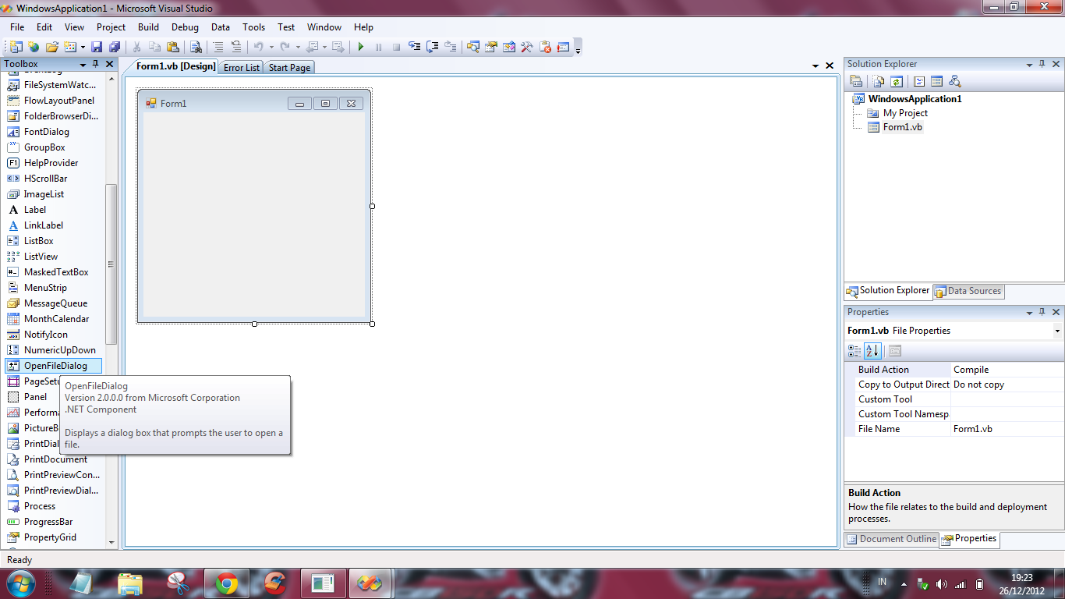This screenshot has height=599, width=1065.
Task: Toggle Show All Files in Solution Explorer
Action: [x=878, y=81]
